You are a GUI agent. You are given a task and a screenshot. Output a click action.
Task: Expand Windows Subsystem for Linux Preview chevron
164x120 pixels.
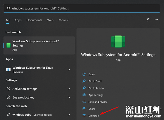(69, 70)
